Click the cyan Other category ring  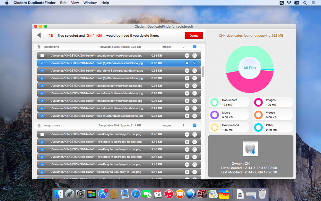[258, 127]
